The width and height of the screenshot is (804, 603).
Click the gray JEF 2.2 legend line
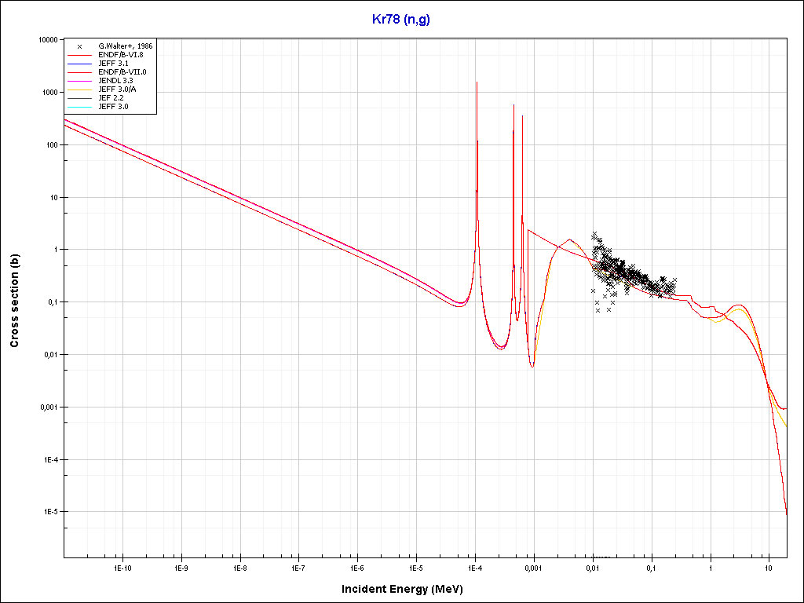pyautogui.click(x=80, y=97)
